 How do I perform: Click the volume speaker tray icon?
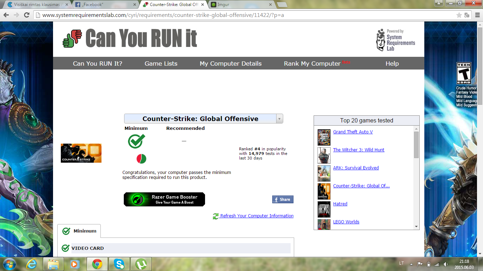445,264
